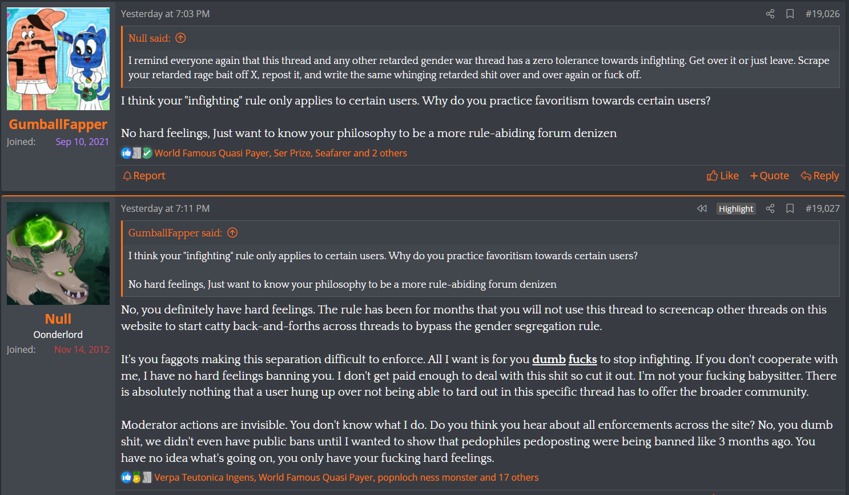The image size is (849, 495).
Task: Share post #19,027 via share icon
Action: tap(770, 208)
